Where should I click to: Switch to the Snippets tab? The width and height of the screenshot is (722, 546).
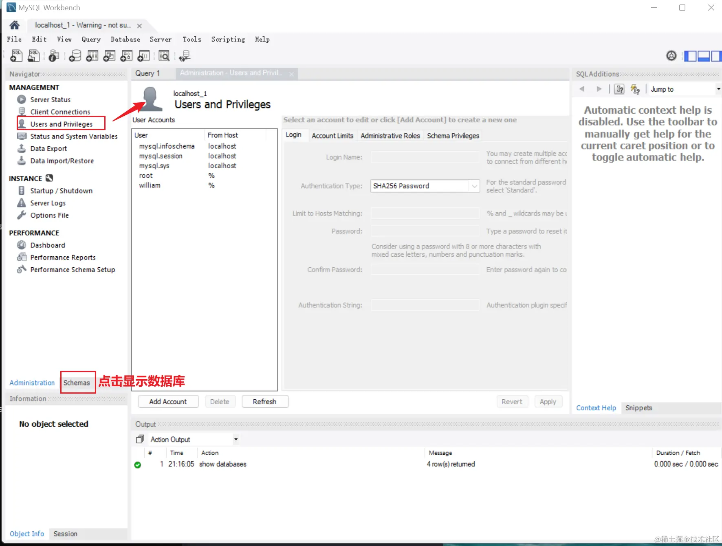(x=639, y=408)
